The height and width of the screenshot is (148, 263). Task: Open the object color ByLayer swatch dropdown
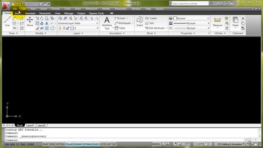point(192,18)
